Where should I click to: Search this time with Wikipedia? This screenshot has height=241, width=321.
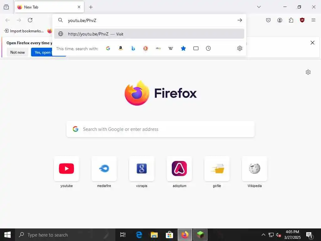tap(171, 48)
